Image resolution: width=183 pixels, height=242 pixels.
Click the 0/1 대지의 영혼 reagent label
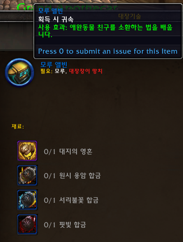(68, 151)
